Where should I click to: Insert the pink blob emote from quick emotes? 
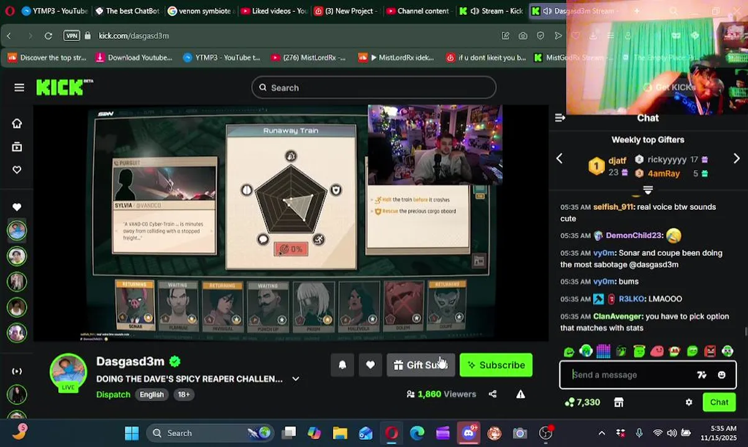[657, 351]
